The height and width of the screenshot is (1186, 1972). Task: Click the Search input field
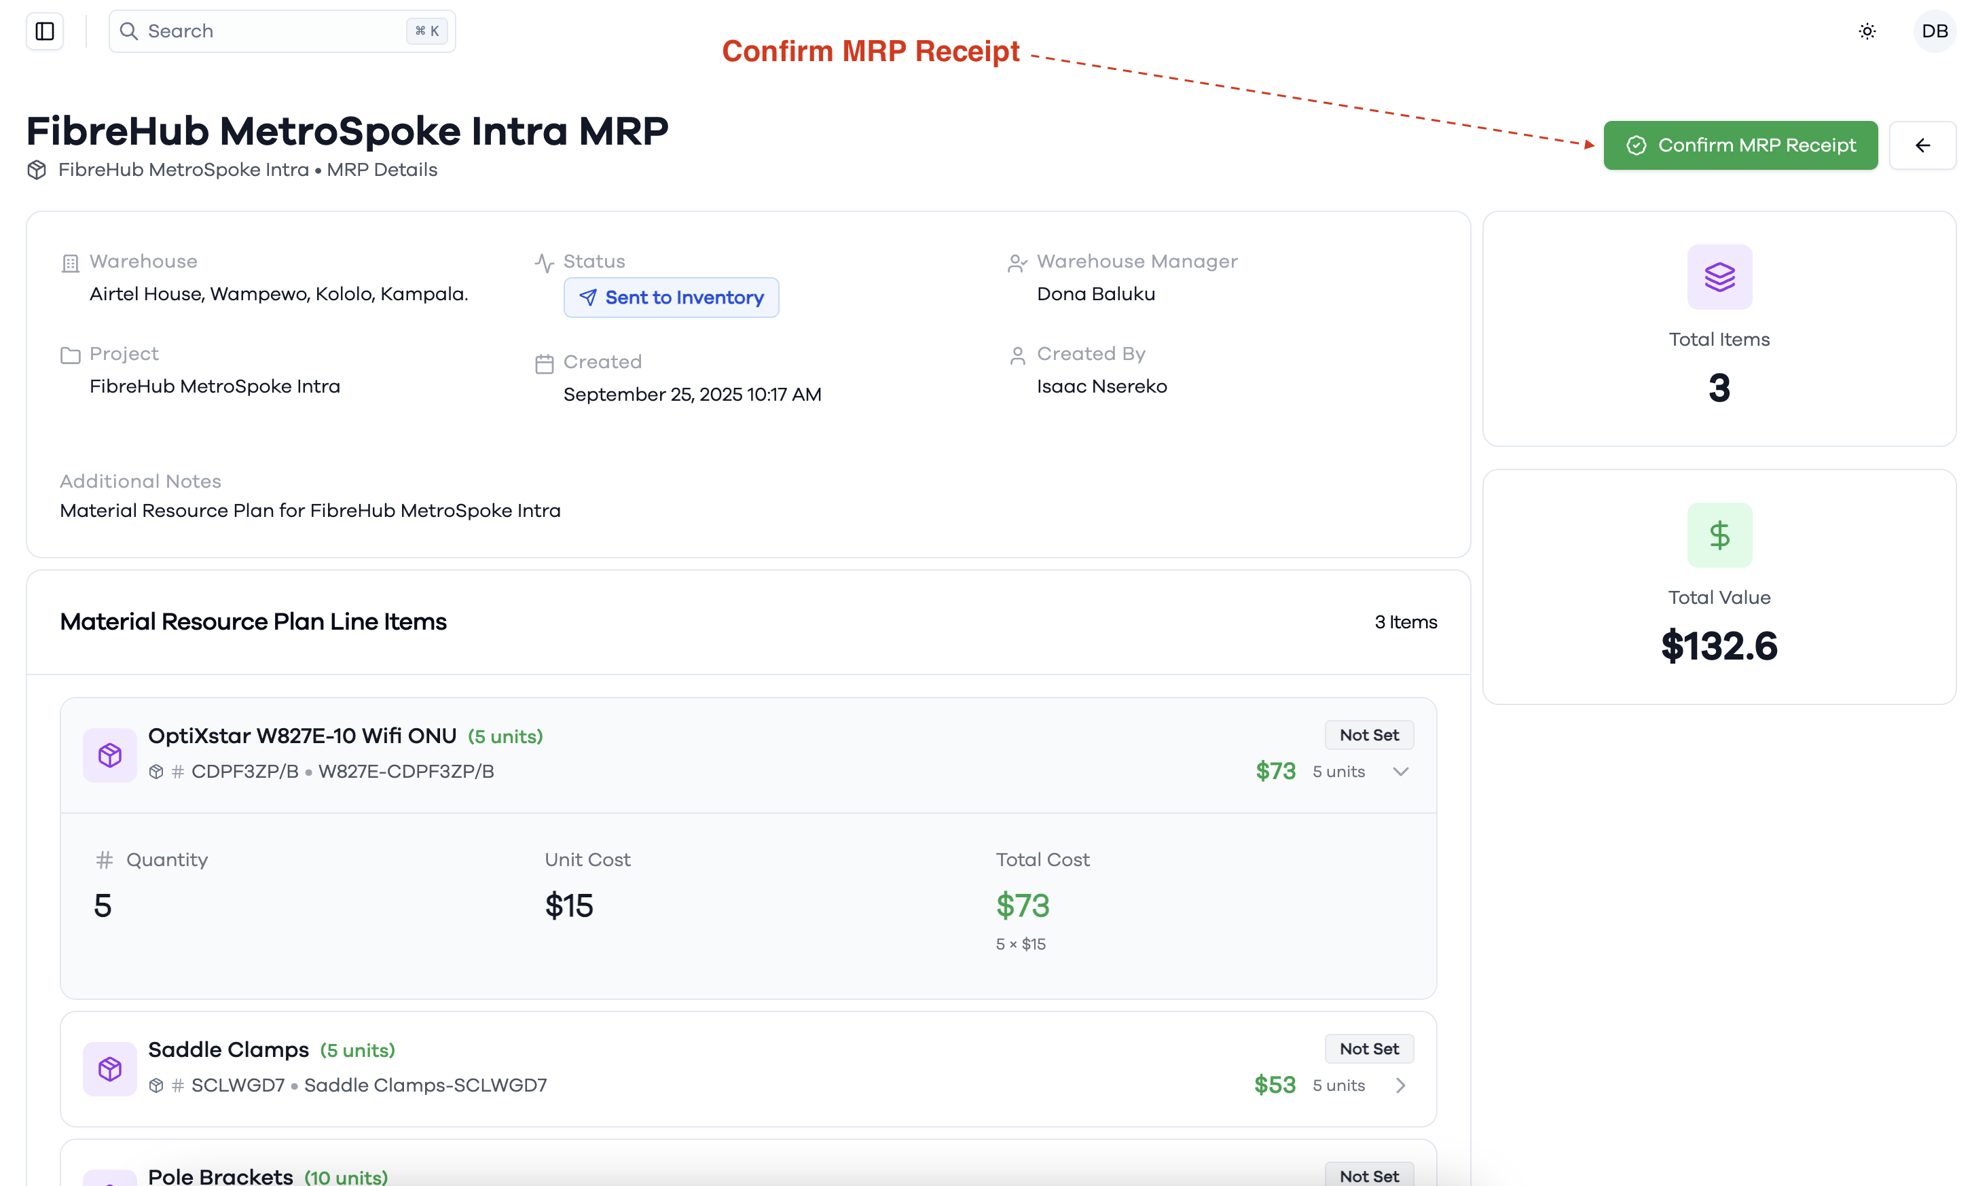(282, 31)
